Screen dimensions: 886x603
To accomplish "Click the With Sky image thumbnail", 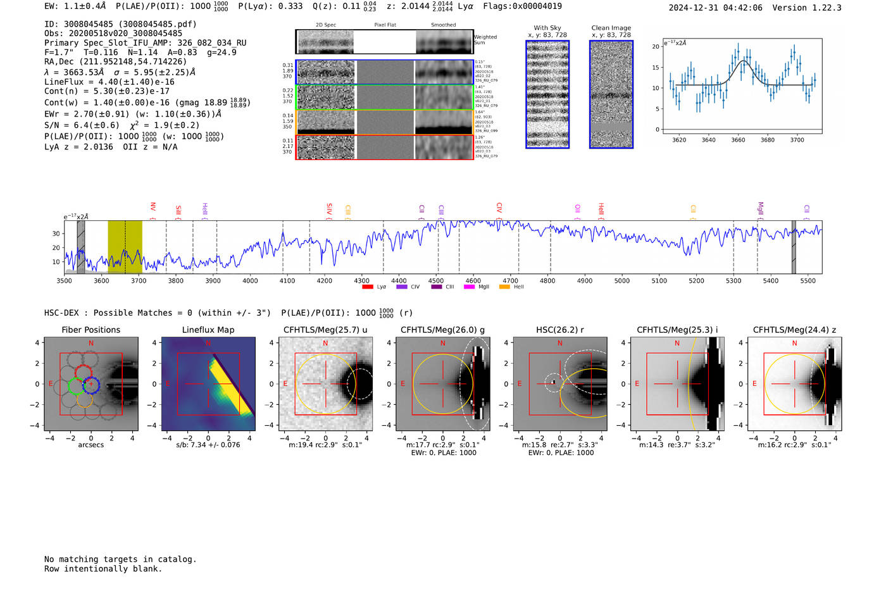I will (547, 94).
